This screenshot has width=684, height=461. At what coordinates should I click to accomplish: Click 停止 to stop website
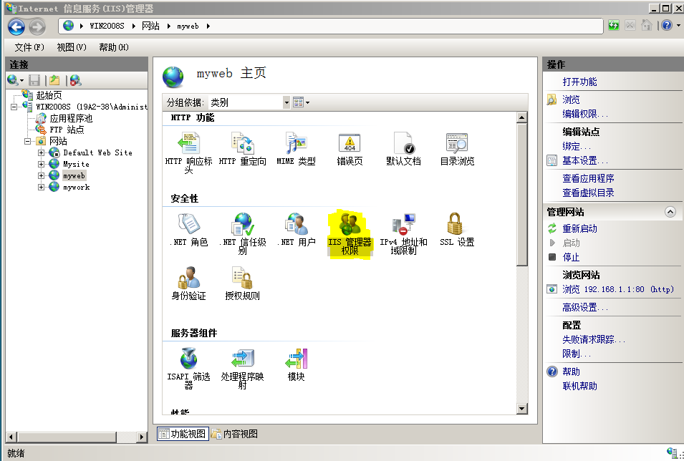point(571,257)
